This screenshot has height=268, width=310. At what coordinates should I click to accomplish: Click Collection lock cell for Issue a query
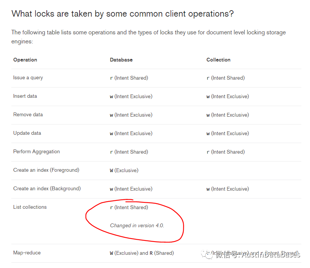click(226, 78)
